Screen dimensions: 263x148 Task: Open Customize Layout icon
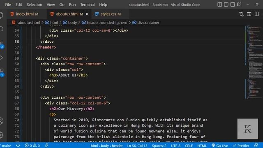click(239, 5)
